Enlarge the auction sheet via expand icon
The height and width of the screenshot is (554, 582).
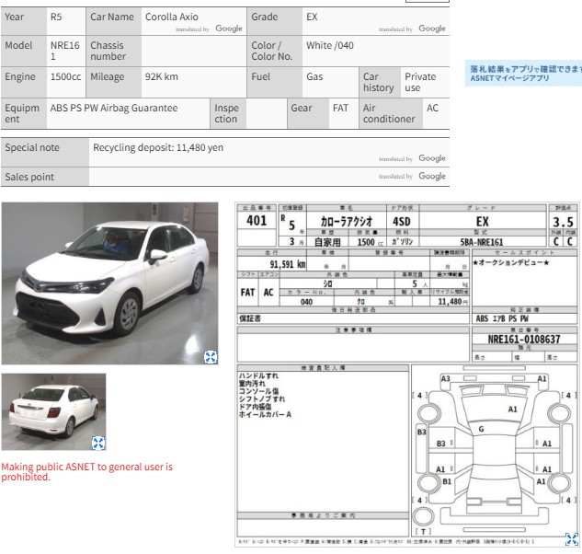pyautogui.click(x=572, y=539)
